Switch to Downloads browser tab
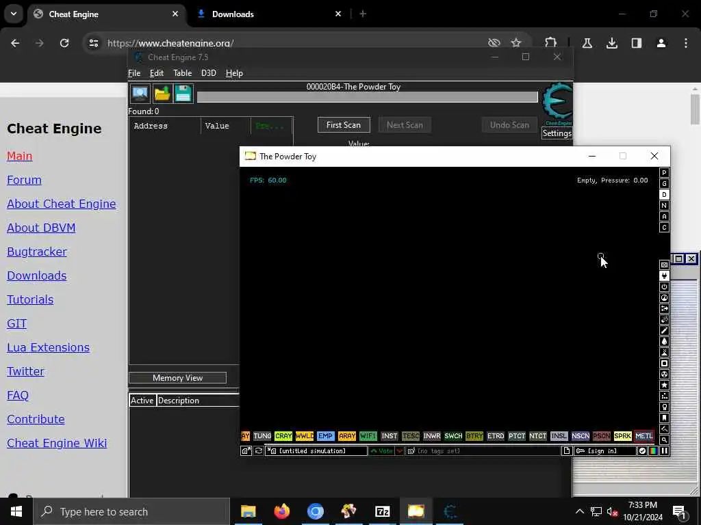701x525 pixels. tap(268, 14)
